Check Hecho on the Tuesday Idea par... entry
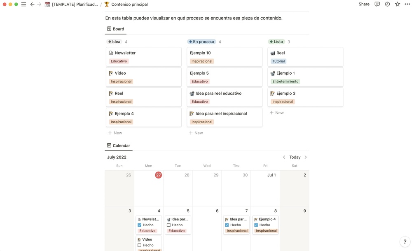Viewport: 414px width, 251px height. 169,225
